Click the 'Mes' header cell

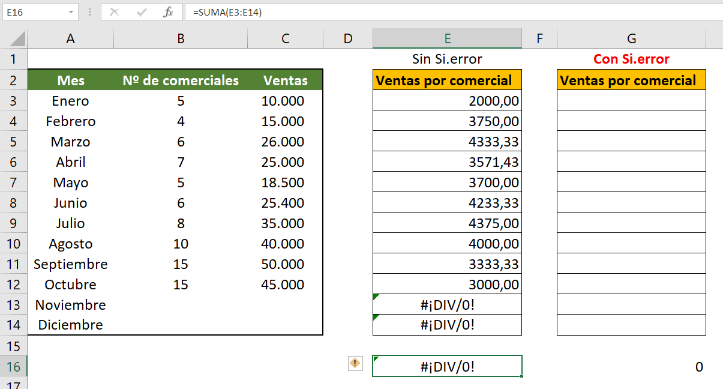[71, 80]
